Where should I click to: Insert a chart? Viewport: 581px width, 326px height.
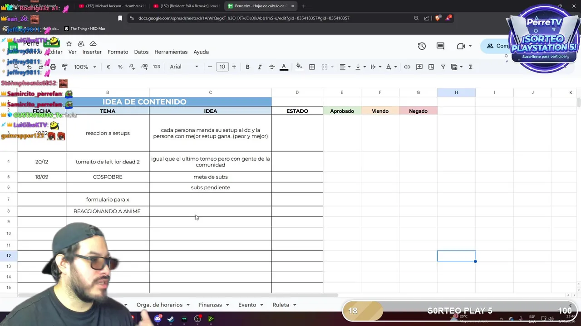point(431,67)
